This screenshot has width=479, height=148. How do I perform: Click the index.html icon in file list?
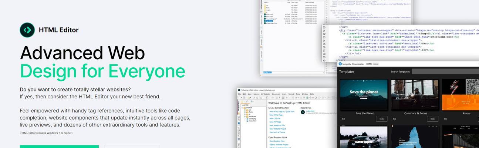coord(265,14)
